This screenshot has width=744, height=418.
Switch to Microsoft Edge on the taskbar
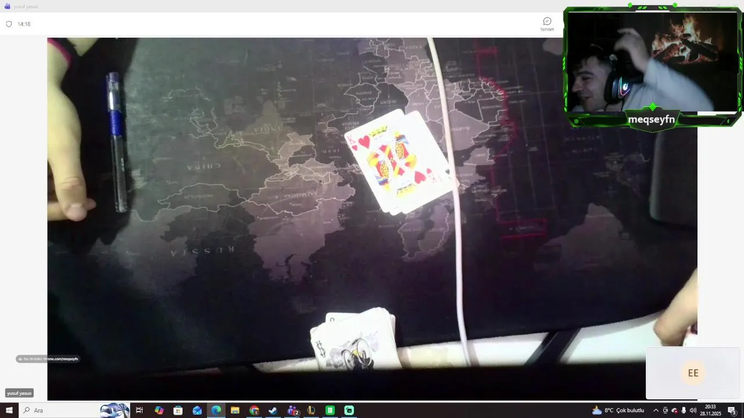(x=216, y=410)
